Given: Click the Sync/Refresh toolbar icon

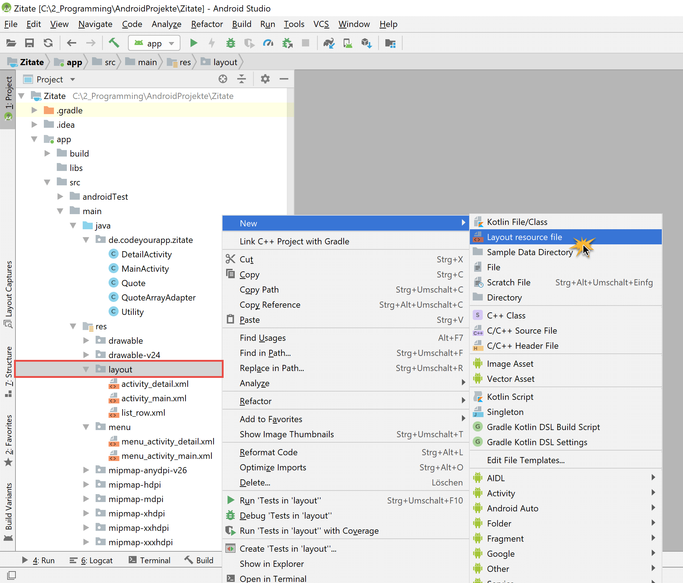Looking at the screenshot, I should (x=48, y=43).
